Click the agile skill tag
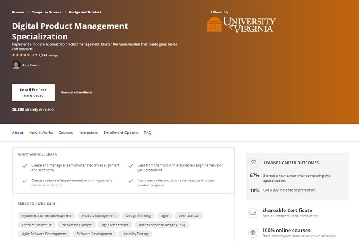Viewport: 359px width, 241px height. tap(165, 215)
